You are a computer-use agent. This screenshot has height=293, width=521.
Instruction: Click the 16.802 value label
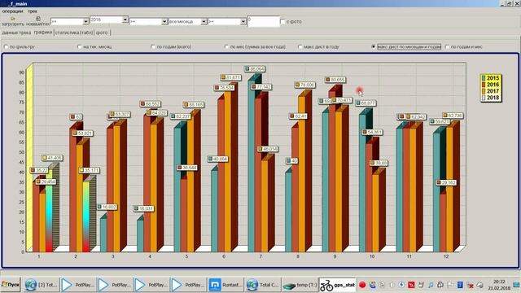[107, 207]
